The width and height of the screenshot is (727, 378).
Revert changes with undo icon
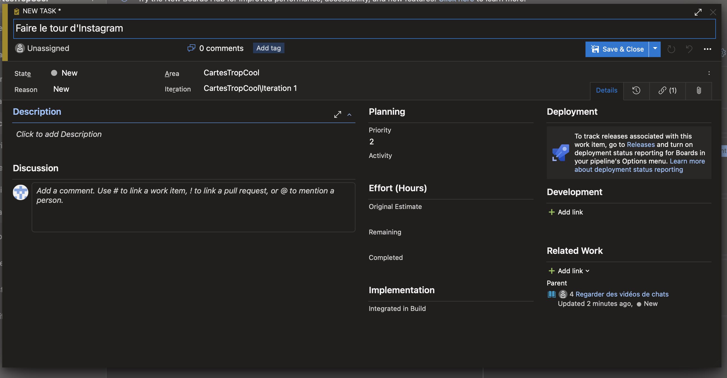tap(689, 49)
